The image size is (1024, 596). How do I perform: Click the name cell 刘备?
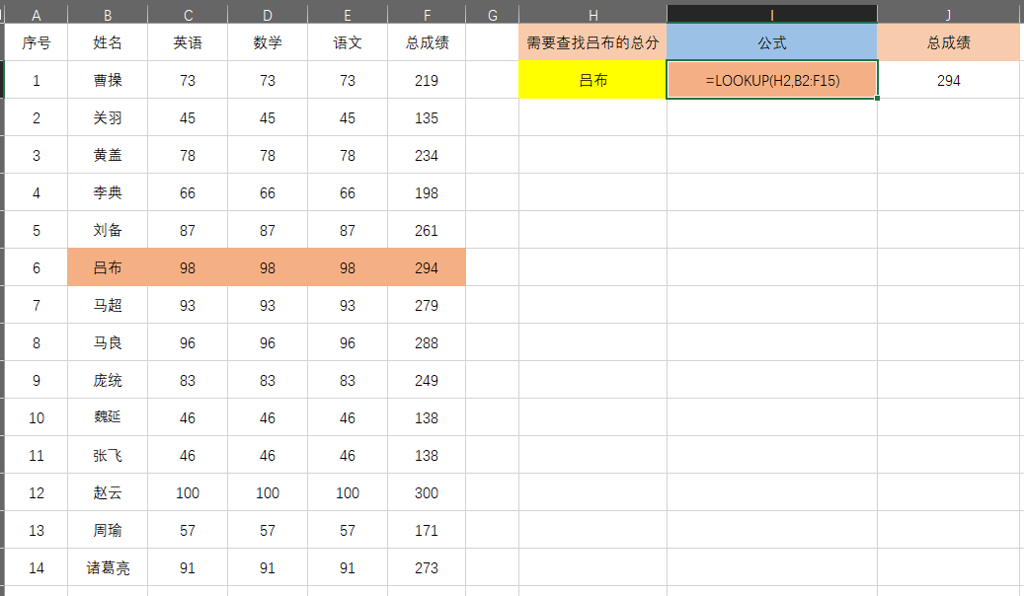point(108,231)
